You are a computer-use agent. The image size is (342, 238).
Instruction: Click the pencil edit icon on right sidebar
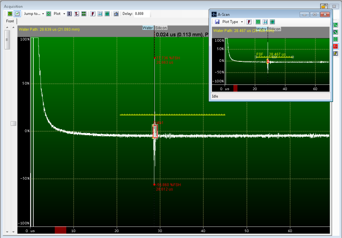pyautogui.click(x=336, y=32)
